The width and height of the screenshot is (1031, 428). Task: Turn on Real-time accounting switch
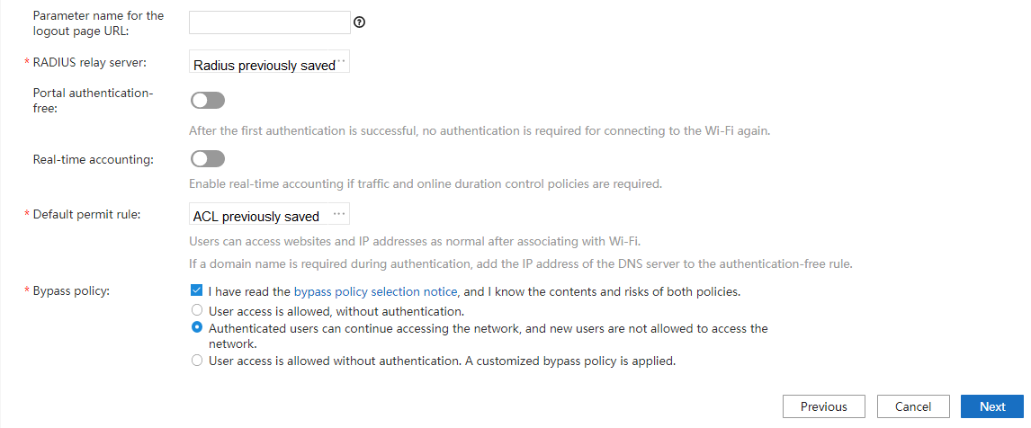[207, 159]
